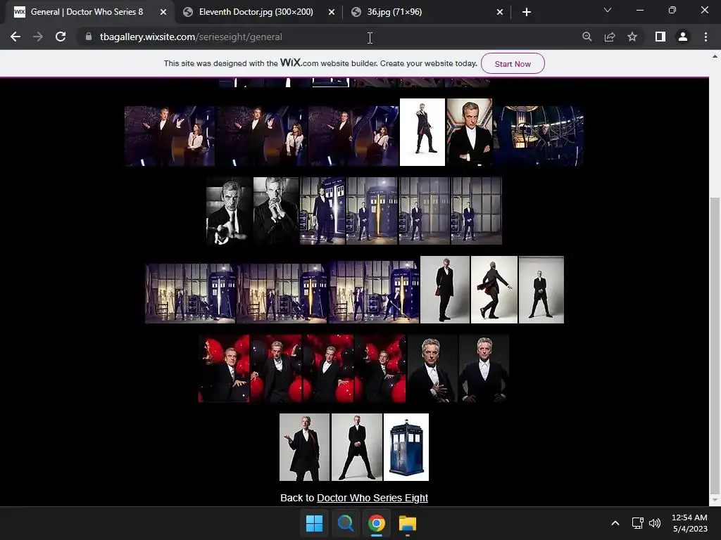
Task: Click the page vertical scrollbar thumb
Action: 715,345
